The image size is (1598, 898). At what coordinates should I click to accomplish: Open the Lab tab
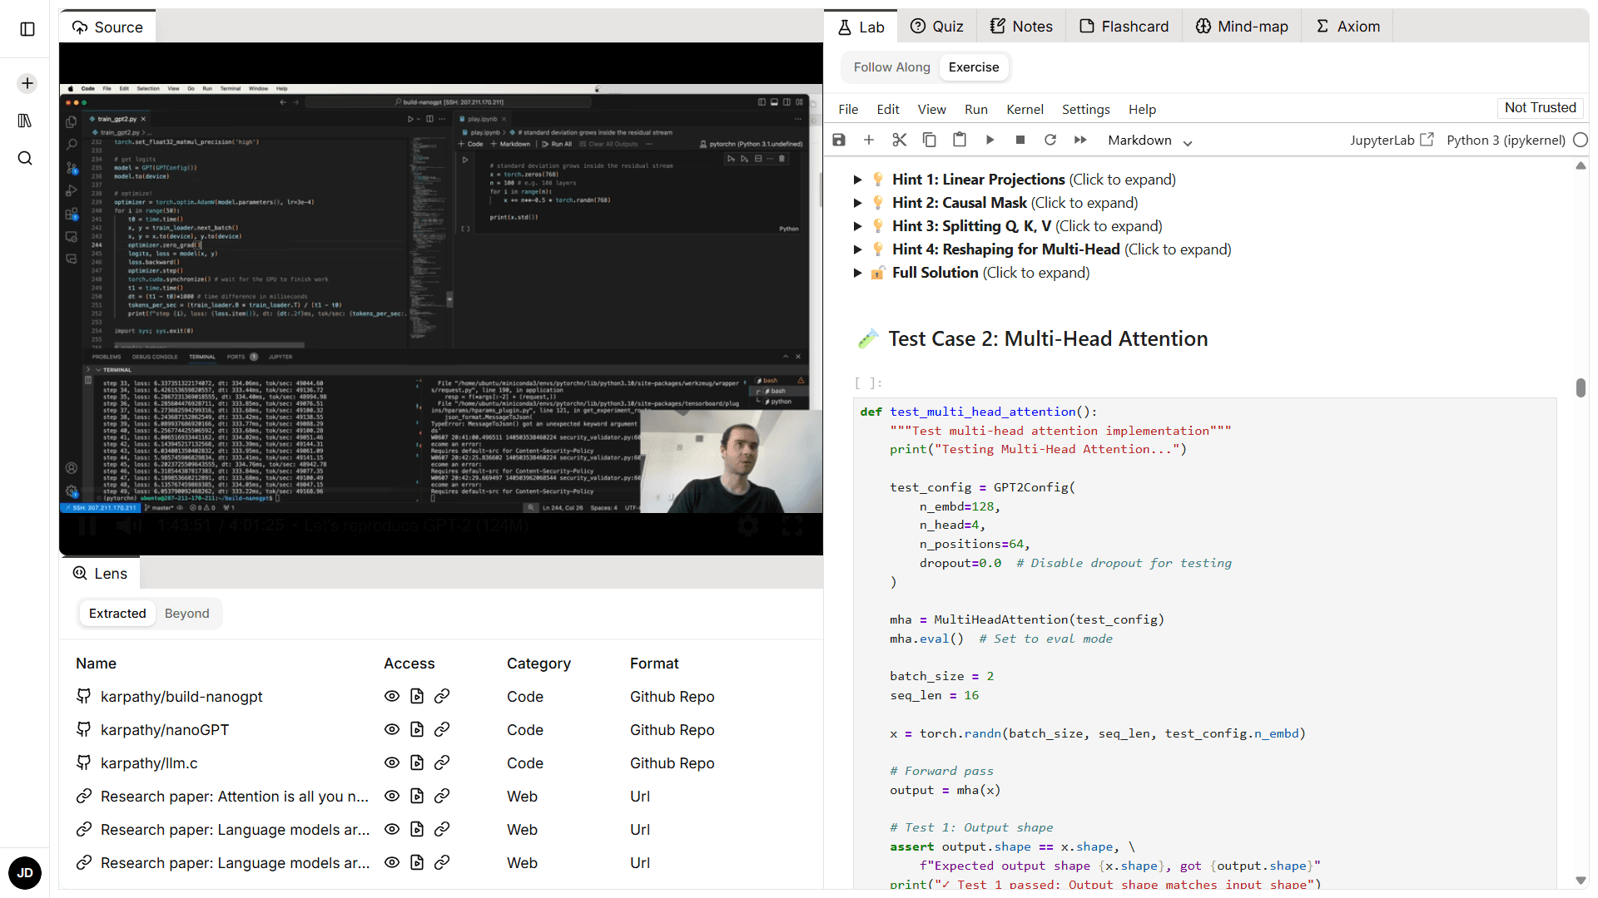tap(861, 27)
